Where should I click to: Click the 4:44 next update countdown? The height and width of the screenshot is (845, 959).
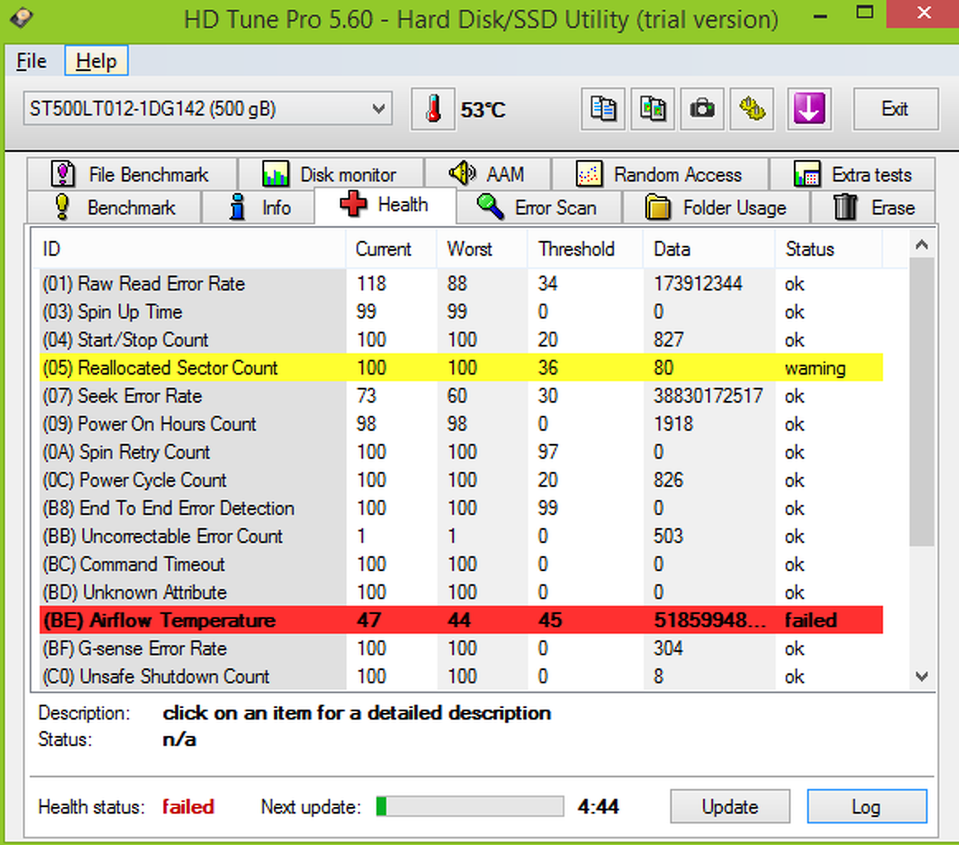pyautogui.click(x=598, y=806)
